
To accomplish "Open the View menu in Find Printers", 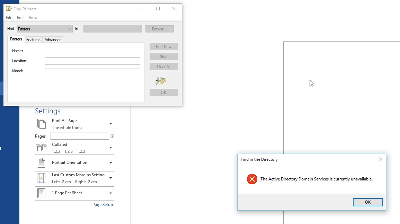I will point(33,18).
